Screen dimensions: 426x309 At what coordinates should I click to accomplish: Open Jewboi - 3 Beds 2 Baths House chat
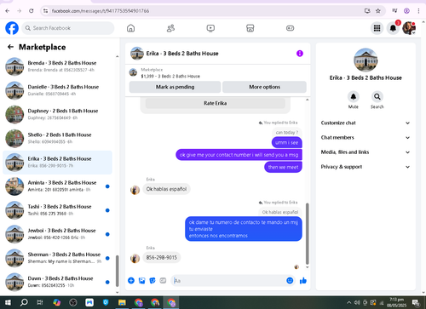point(57,234)
